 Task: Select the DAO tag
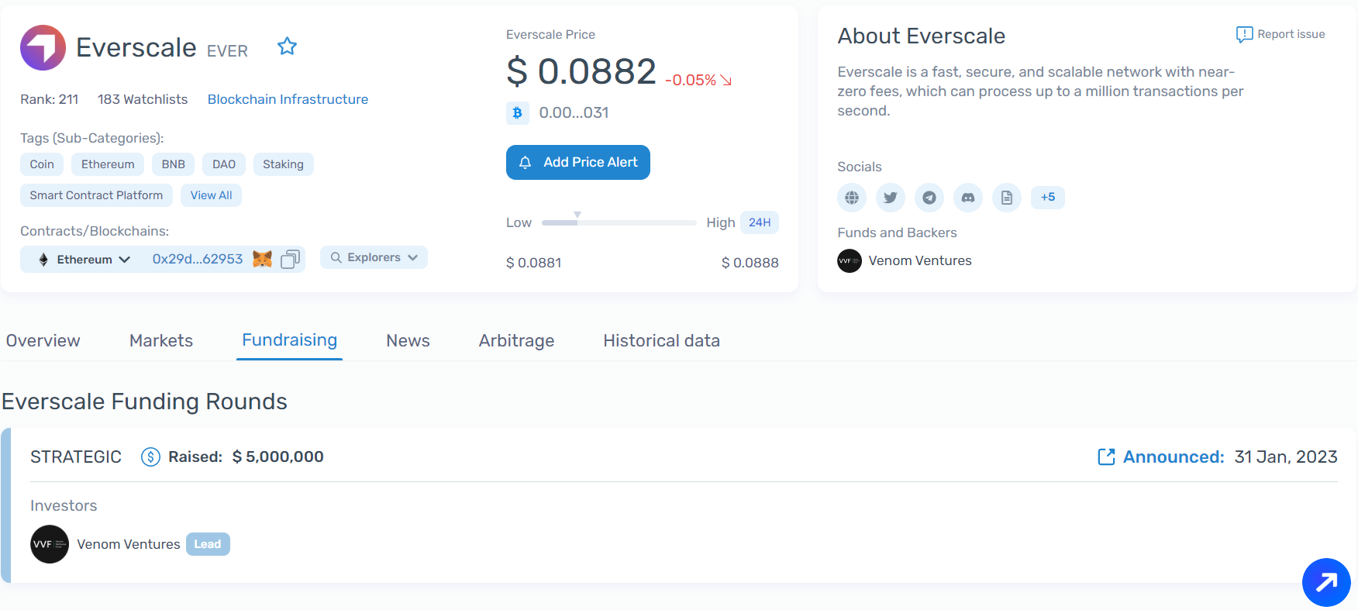tap(224, 164)
